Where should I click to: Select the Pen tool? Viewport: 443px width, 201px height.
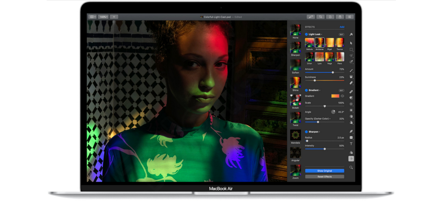[351, 131]
